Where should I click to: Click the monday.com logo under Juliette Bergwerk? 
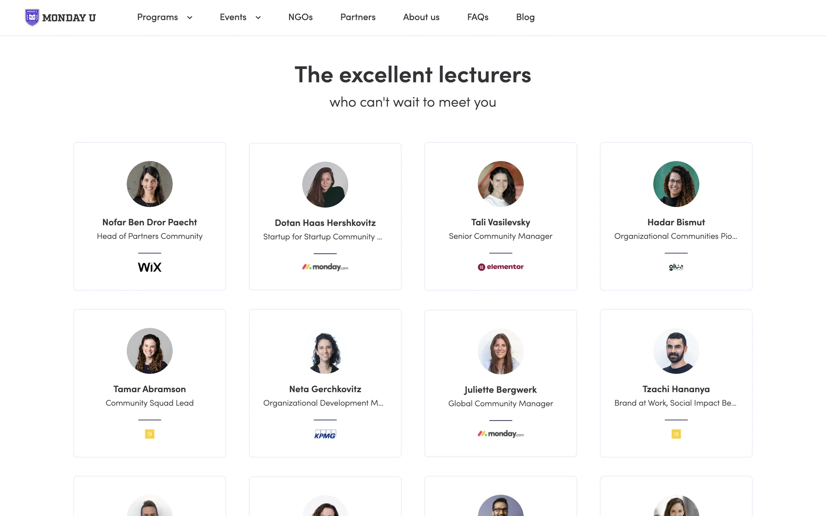coord(501,434)
